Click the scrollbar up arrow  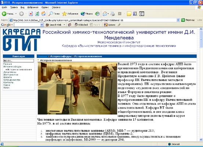tap(201, 29)
